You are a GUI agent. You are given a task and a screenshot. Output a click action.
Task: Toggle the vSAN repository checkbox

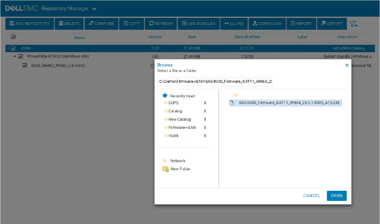point(13,48)
